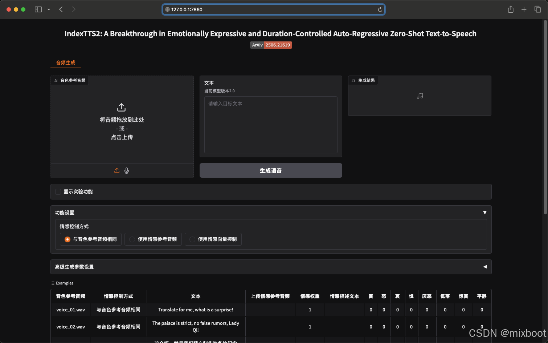
Task: Click the 音色参考音频 panel label
Action: pos(70,80)
